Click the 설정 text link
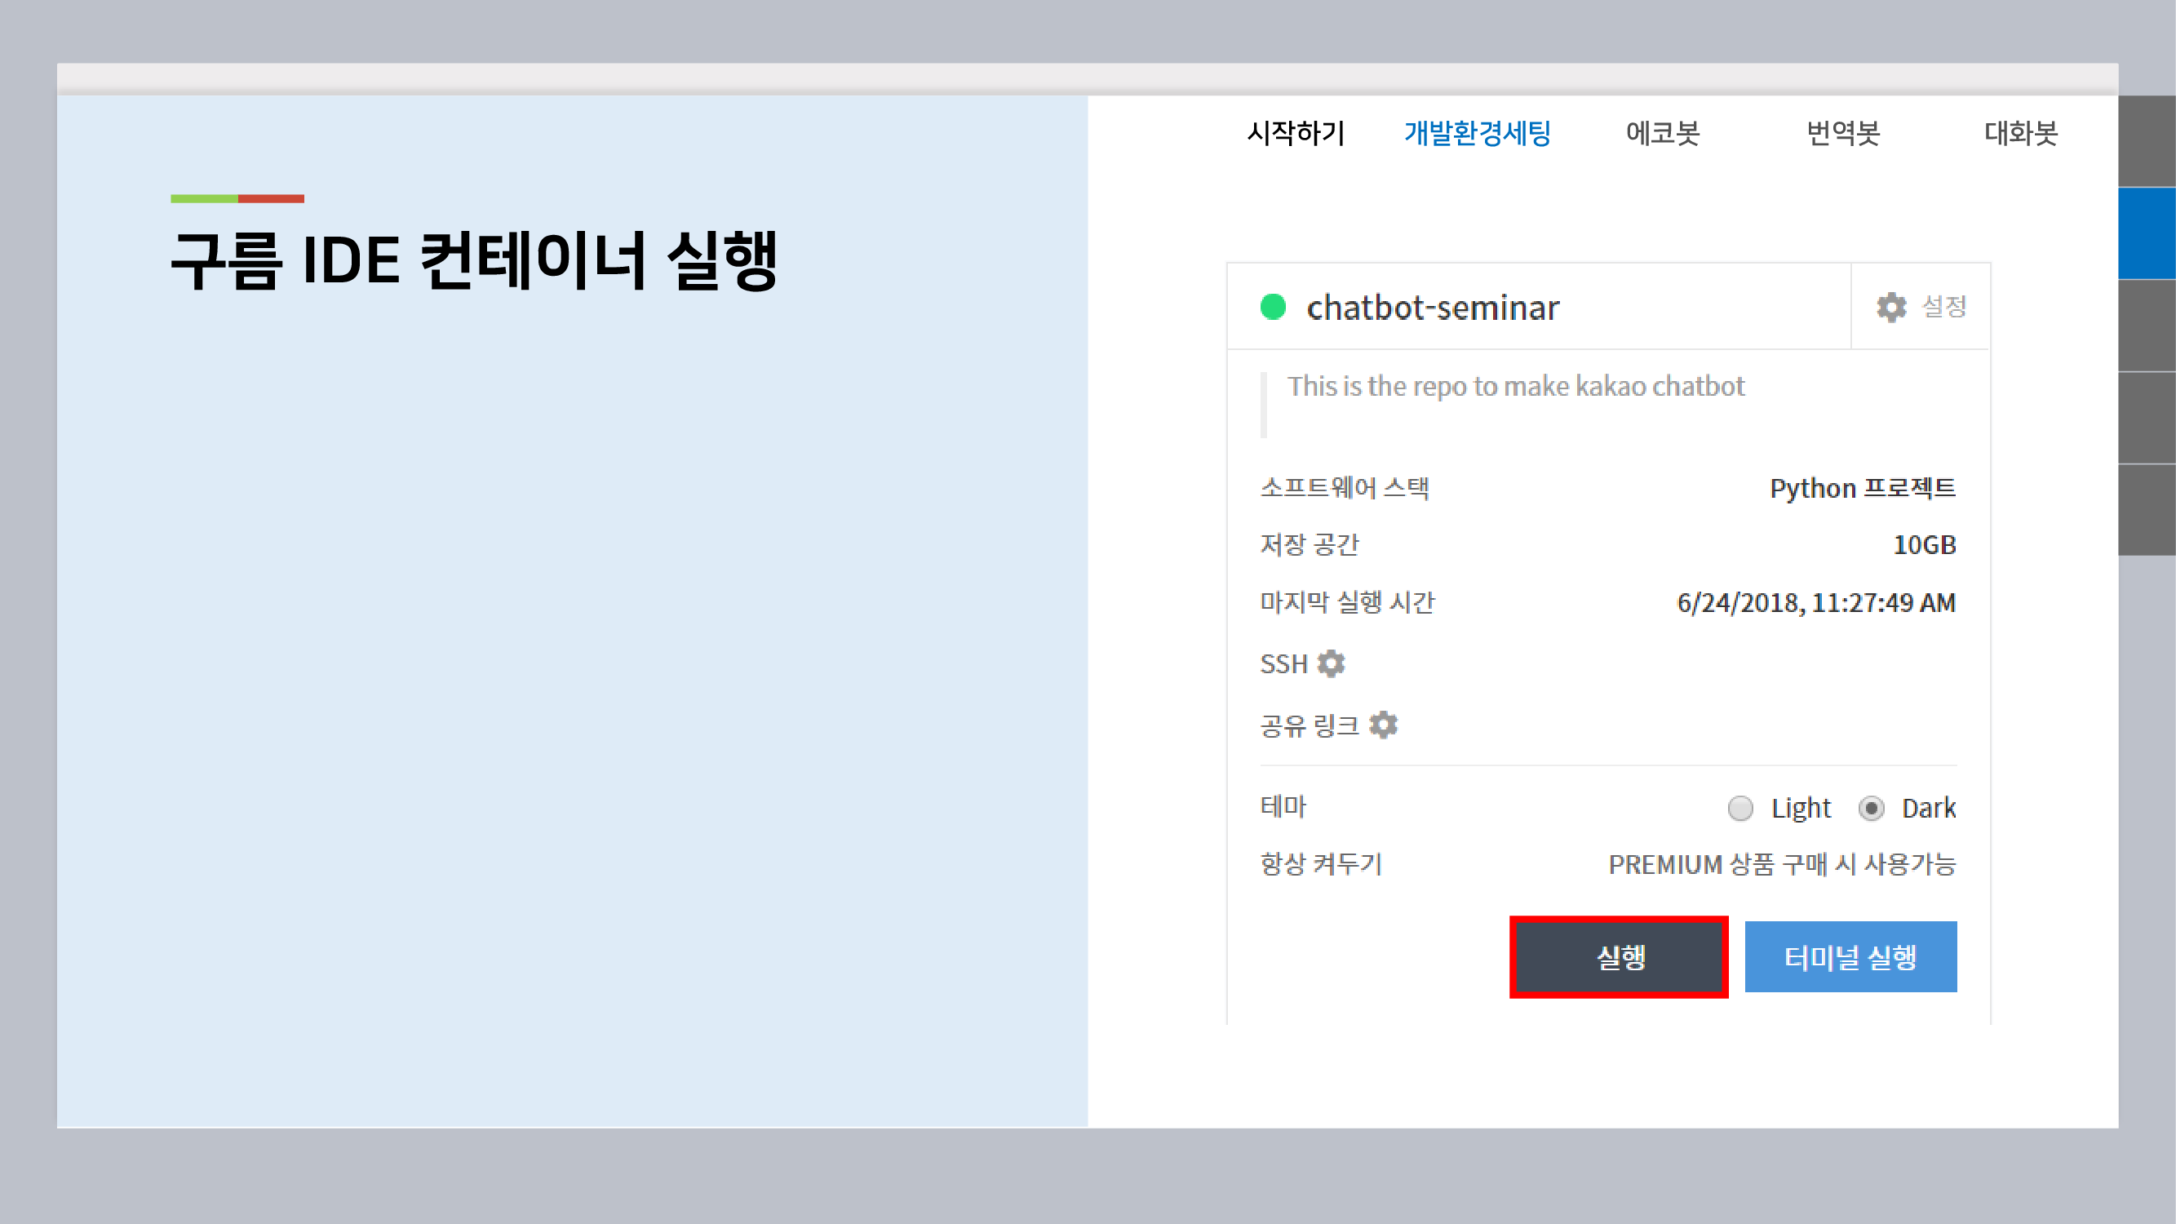 (x=1943, y=307)
